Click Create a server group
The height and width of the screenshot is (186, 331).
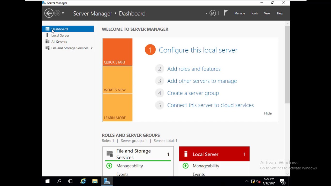[x=193, y=93]
